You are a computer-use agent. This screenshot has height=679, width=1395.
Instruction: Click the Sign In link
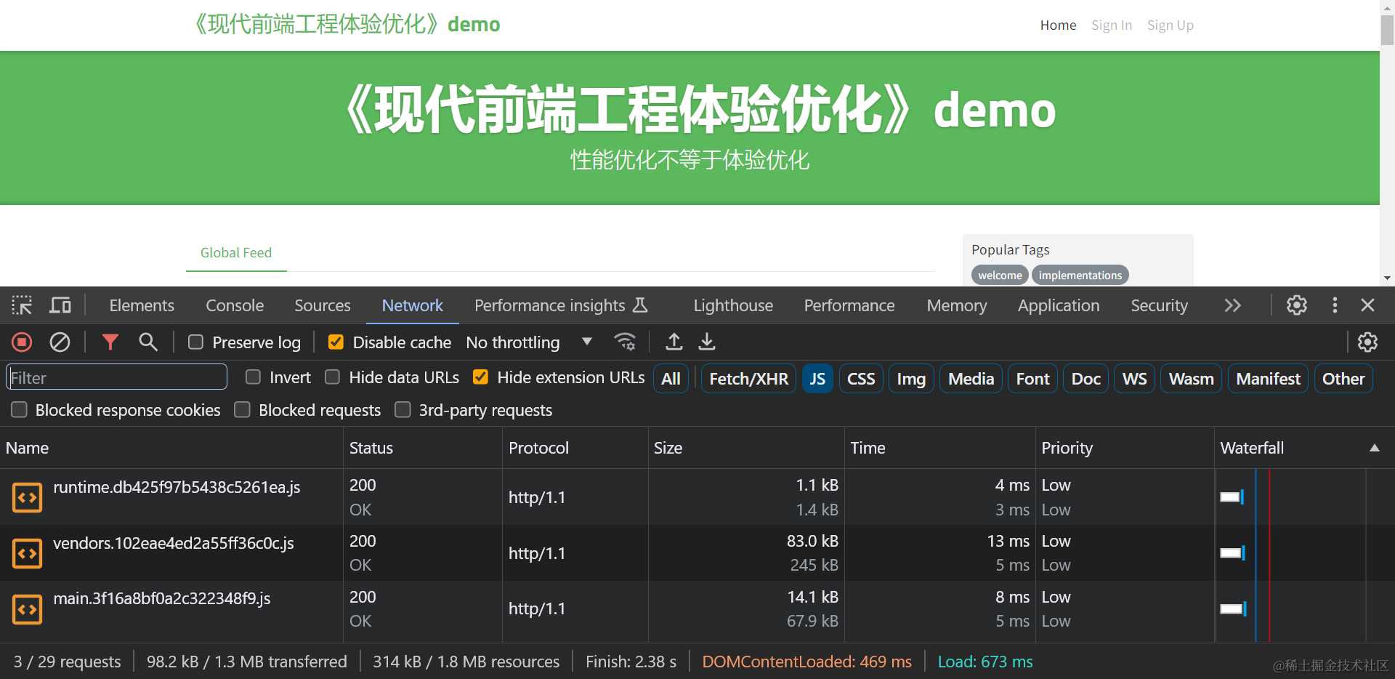coord(1111,25)
